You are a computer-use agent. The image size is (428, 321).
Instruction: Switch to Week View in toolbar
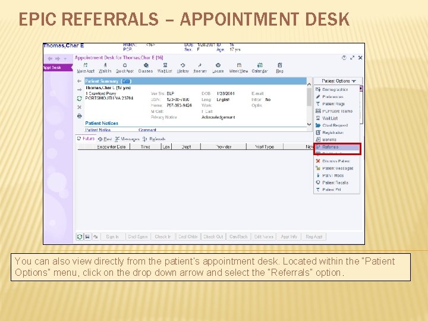[238, 68]
